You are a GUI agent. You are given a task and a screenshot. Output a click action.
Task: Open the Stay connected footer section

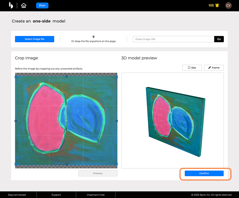coord(17,195)
